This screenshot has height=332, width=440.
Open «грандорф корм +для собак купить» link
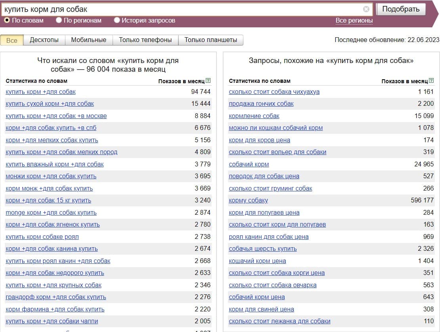[x=56, y=297]
